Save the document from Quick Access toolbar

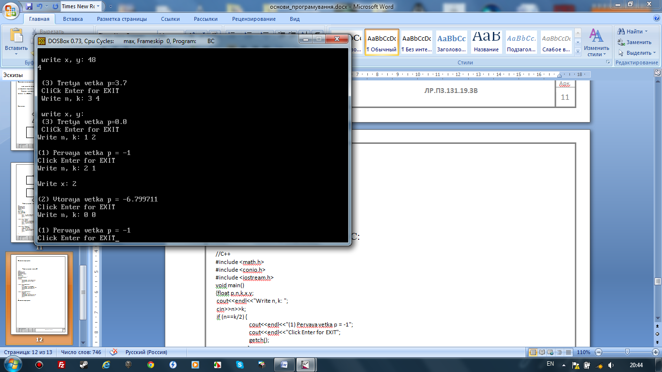[x=29, y=7]
